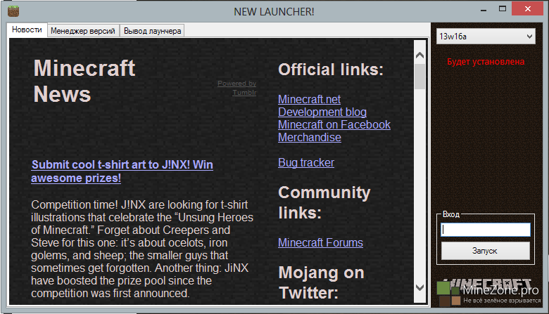Visit the Development blog link
Viewport: 549px width, 314px height.
pyautogui.click(x=322, y=112)
